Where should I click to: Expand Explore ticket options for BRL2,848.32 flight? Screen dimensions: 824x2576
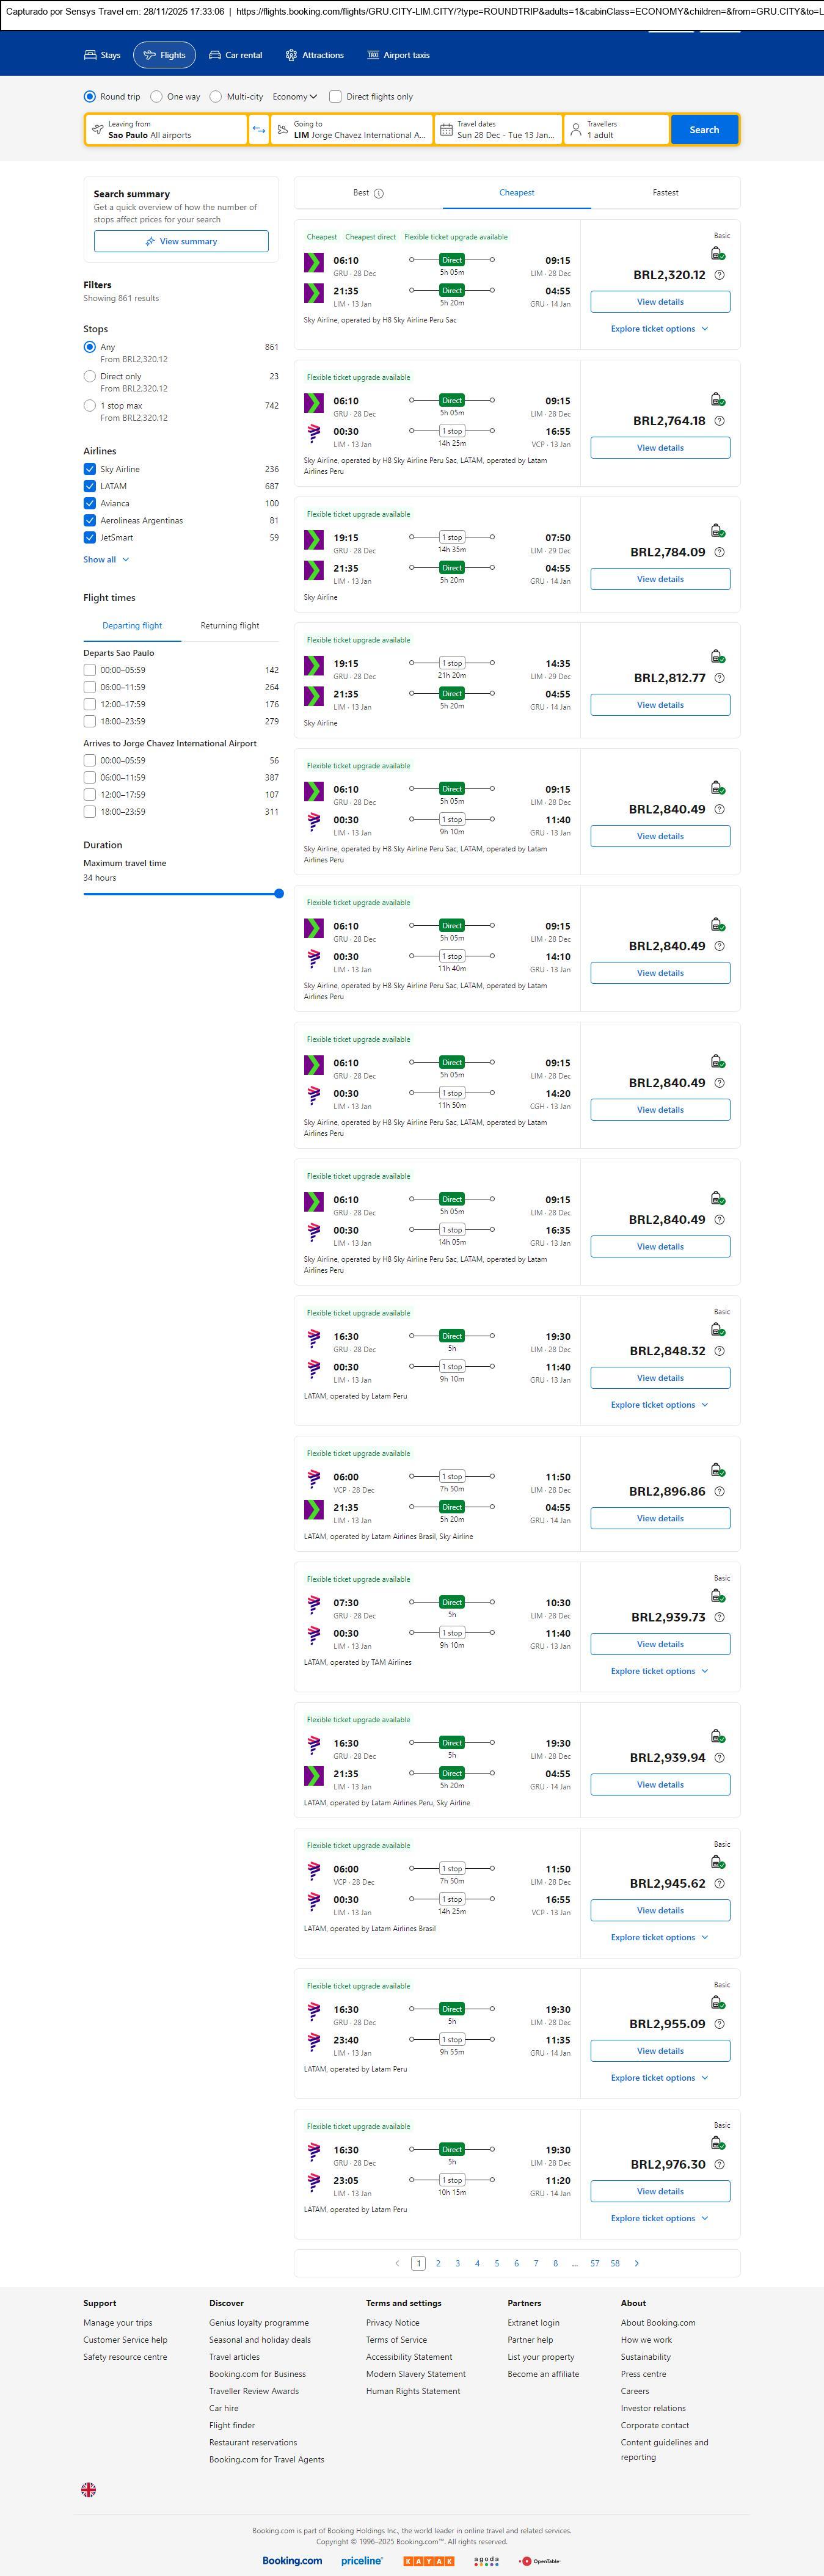point(659,1405)
